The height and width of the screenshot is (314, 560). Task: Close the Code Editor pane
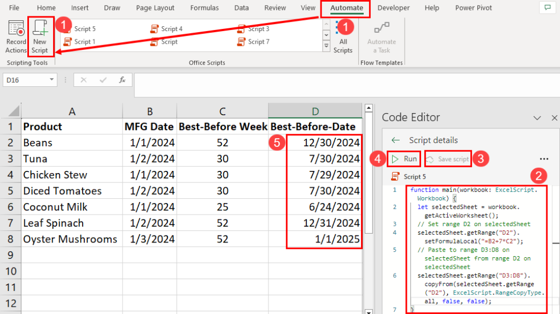click(555, 118)
